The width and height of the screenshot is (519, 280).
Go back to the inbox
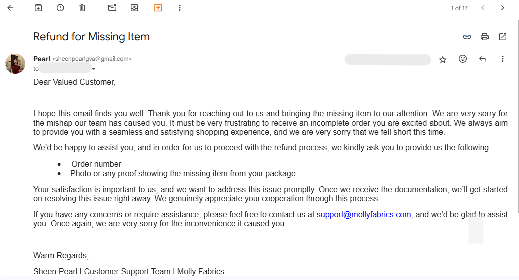click(10, 8)
